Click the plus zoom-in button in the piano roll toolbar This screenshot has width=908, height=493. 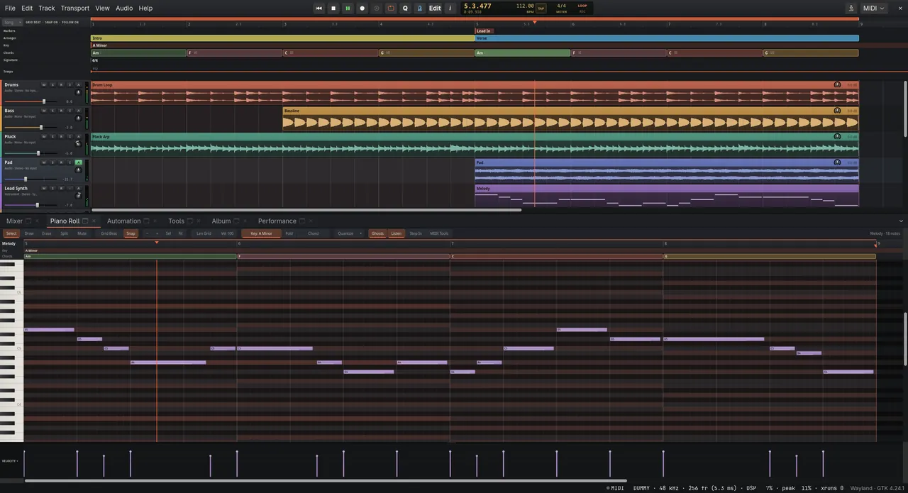157,233
